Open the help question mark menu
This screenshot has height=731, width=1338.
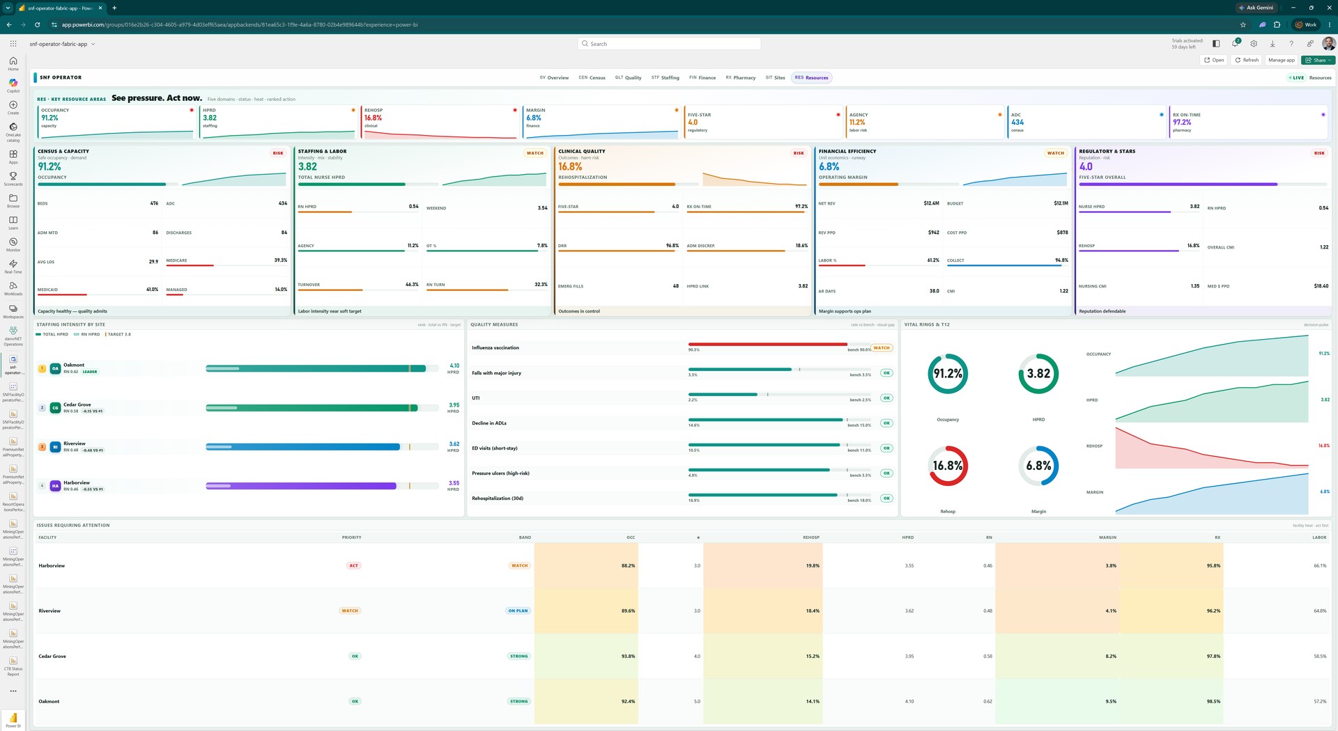click(x=1291, y=43)
